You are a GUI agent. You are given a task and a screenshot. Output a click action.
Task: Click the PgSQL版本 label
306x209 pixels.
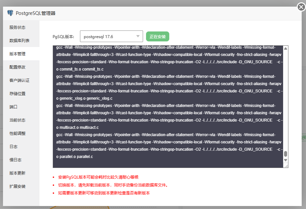[63, 37]
